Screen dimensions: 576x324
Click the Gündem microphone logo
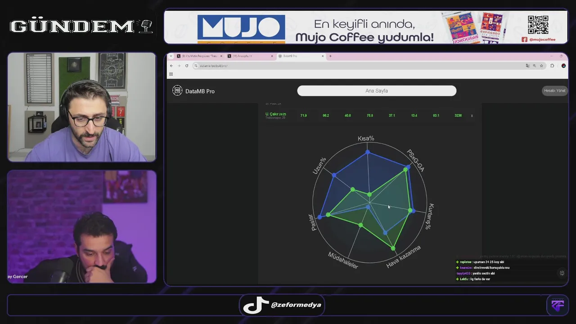pyautogui.click(x=145, y=26)
